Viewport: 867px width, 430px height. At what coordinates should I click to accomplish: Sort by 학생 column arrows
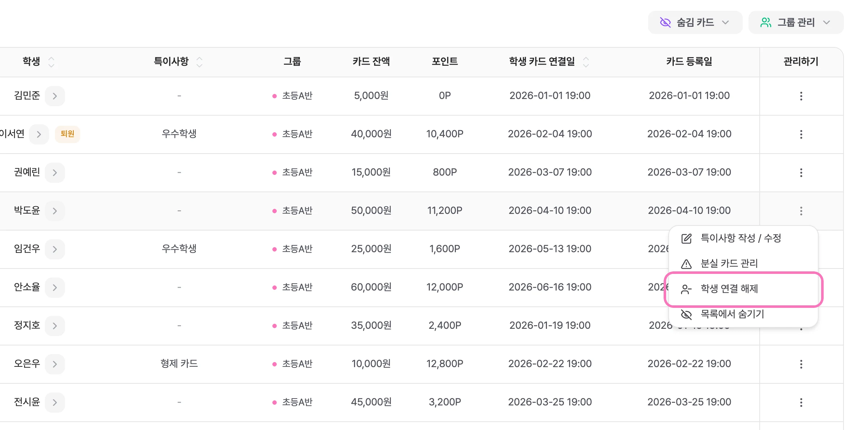tap(51, 62)
